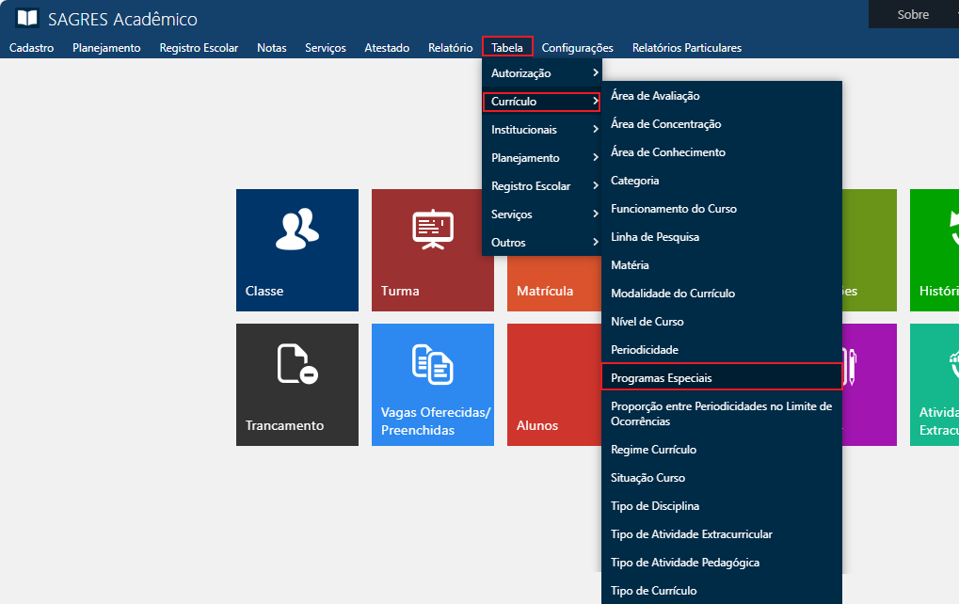Expand the Institucionais submenu

(x=542, y=130)
